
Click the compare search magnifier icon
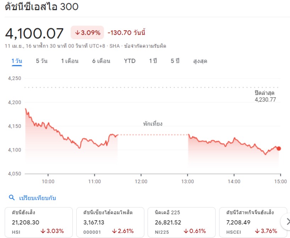(x=12, y=198)
